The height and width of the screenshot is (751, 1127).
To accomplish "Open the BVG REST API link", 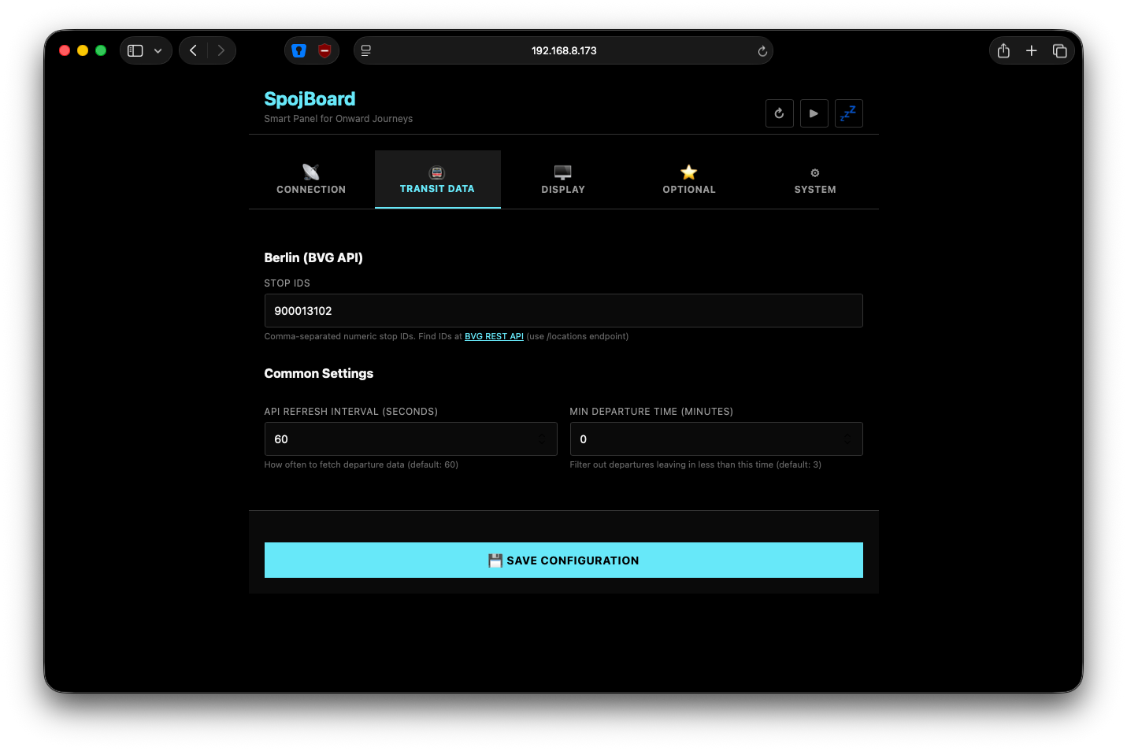I will click(494, 336).
